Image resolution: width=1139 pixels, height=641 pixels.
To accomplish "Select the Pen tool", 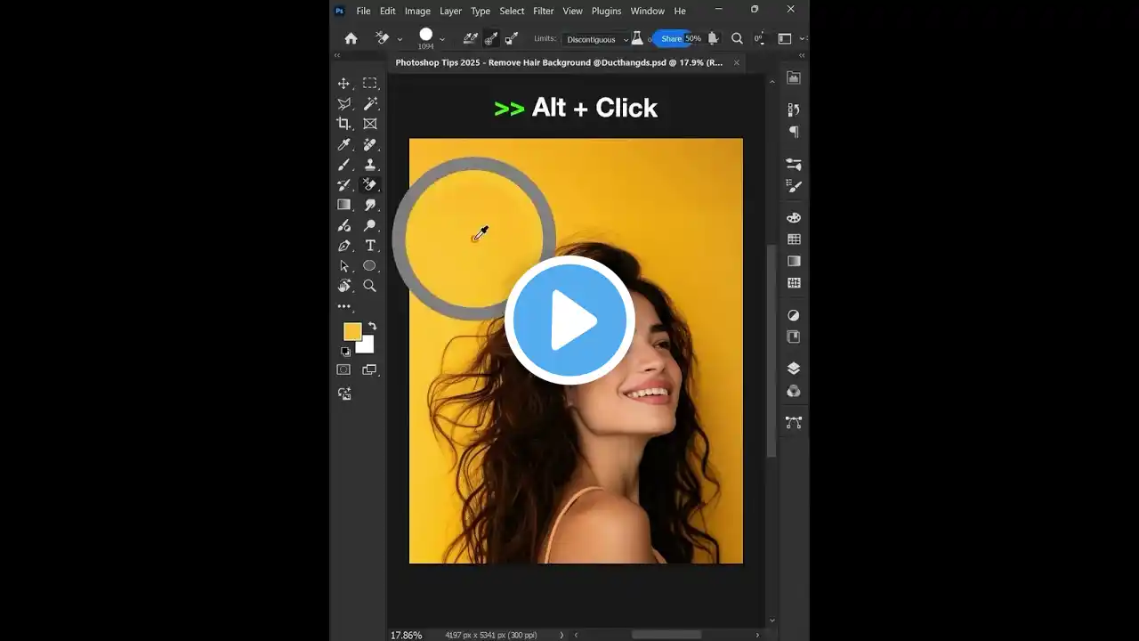I will point(343,246).
